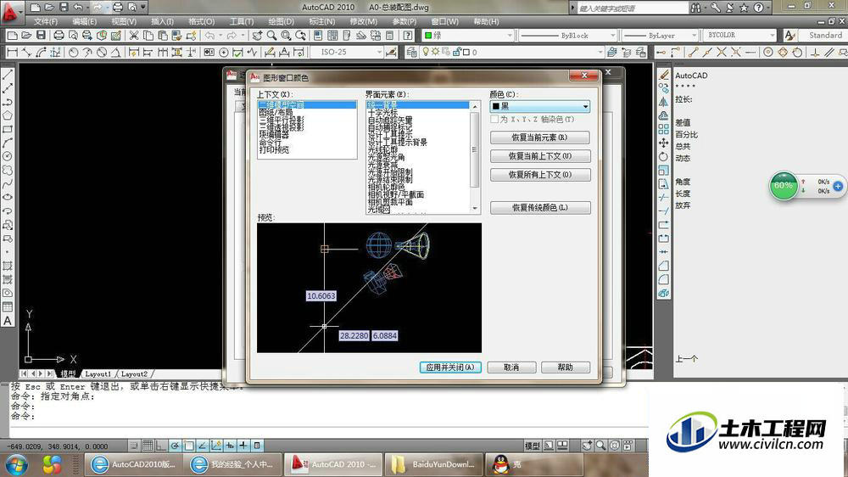This screenshot has height=477, width=848.
Task: Select the Tolerance dimension tool
Action: click(209, 52)
